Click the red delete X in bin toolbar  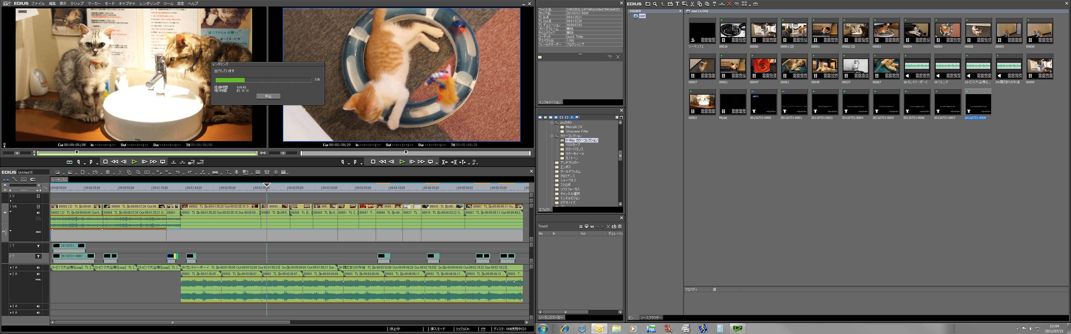tap(729, 4)
